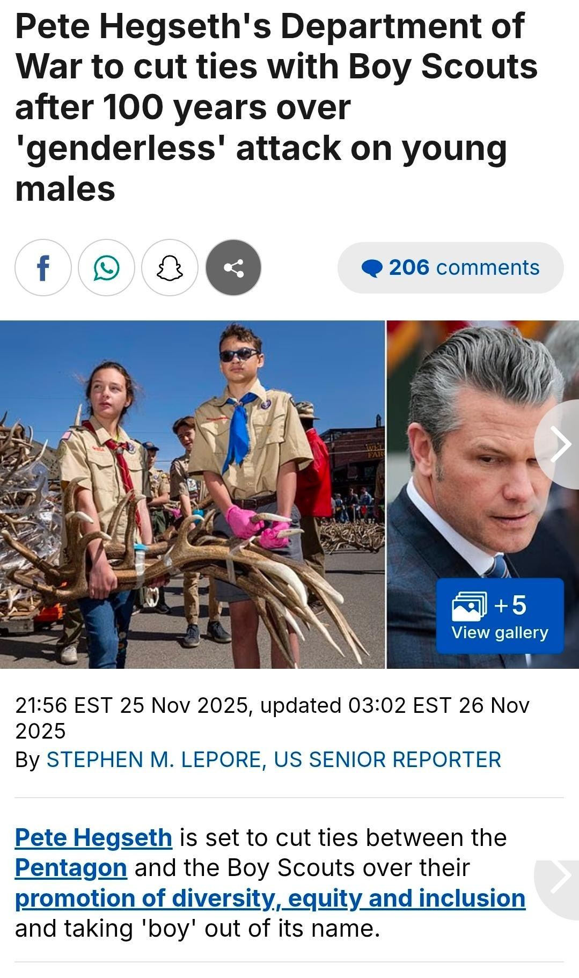Tap the publication date line

tap(272, 718)
